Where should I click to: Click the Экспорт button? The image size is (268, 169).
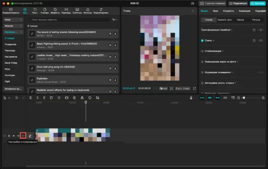pos(257,3)
